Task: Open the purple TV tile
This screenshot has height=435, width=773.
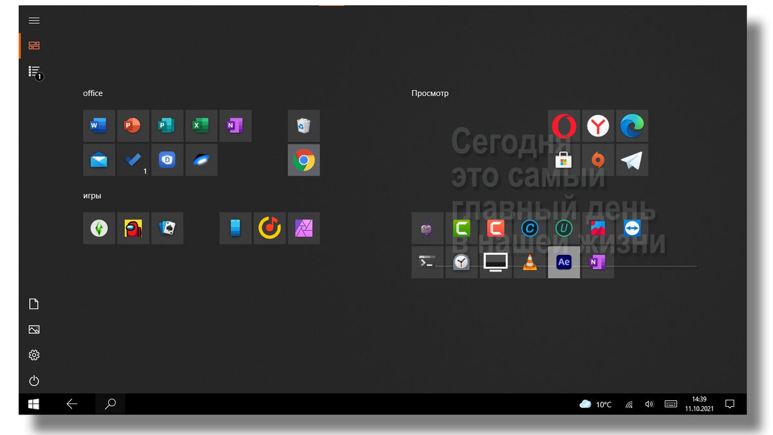Action: (x=428, y=228)
